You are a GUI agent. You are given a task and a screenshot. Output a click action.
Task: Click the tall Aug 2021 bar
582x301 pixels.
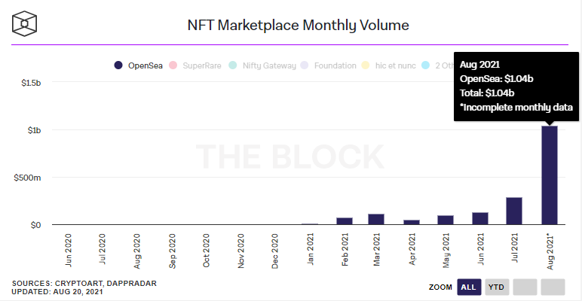[549, 175]
